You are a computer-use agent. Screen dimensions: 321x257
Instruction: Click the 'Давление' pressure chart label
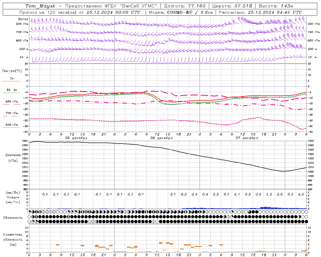click(13, 155)
